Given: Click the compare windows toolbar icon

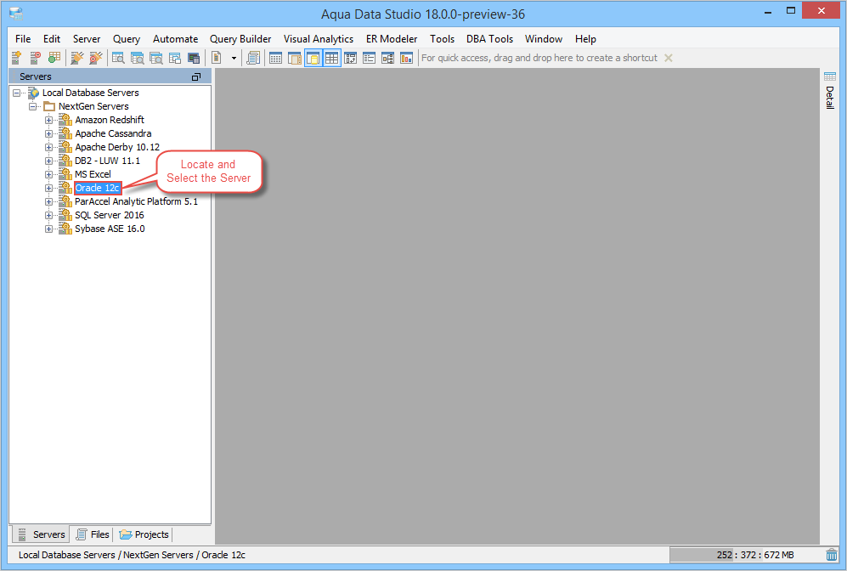Looking at the screenshot, I should [351, 58].
